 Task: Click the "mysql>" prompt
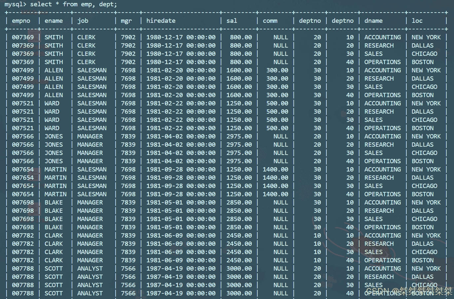[15, 4]
